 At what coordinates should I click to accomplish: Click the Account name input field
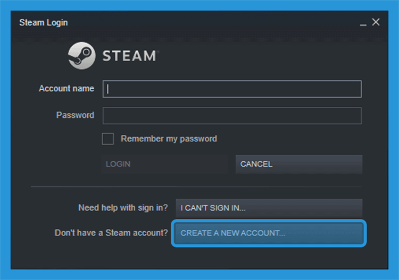point(232,89)
